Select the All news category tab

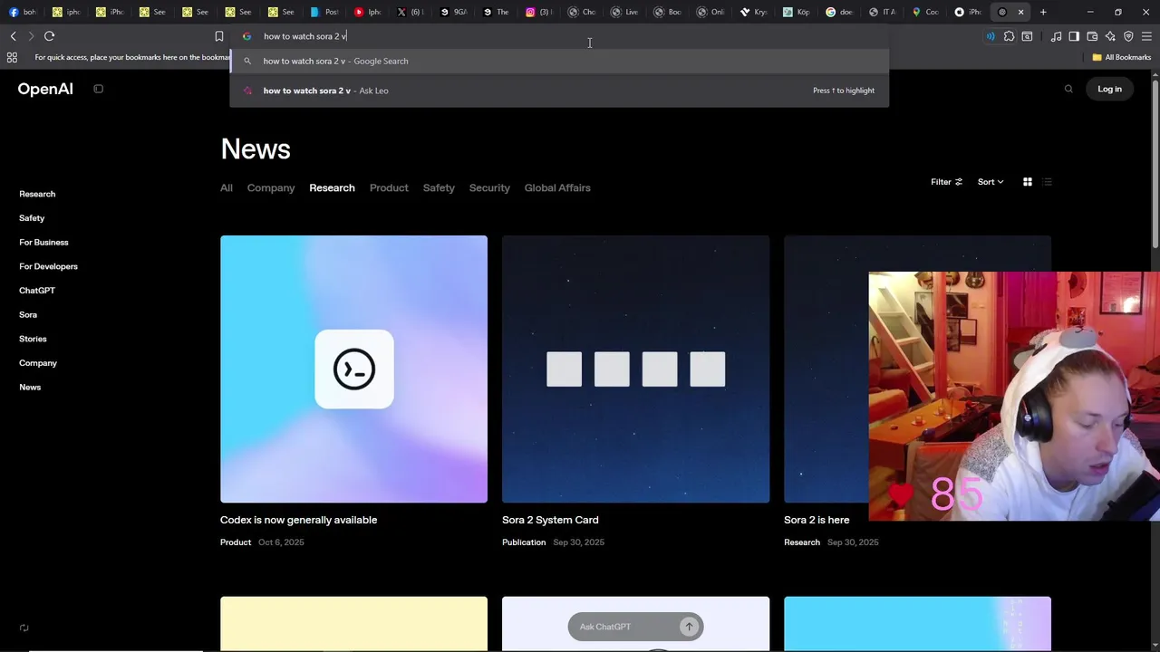pos(227,187)
